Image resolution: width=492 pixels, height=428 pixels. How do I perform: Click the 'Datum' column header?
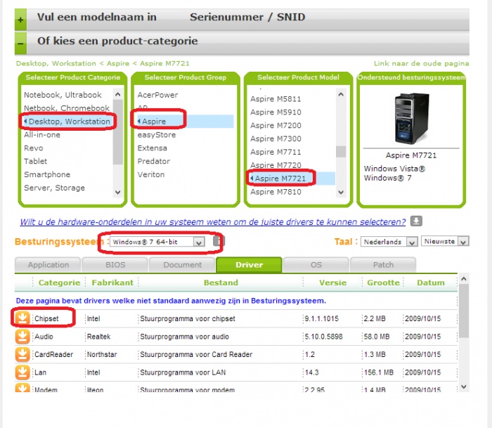[x=430, y=283]
